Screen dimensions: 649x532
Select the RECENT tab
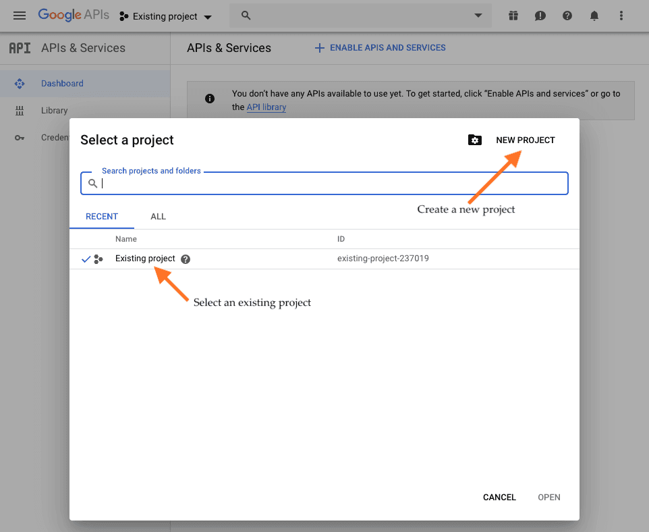[x=102, y=217]
